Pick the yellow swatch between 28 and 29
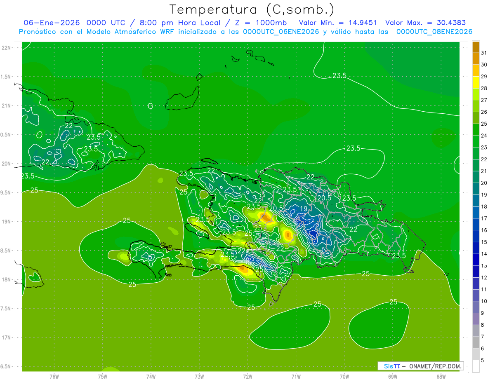Viewport: 495px width, 382px height. pos(476,82)
